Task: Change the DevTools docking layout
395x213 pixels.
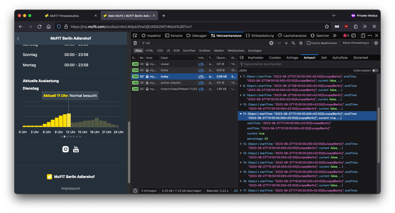Action: [354, 35]
